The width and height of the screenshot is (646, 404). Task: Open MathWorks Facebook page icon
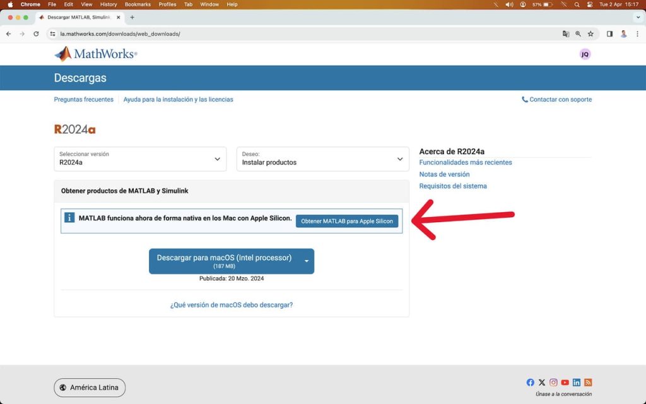coord(530,383)
